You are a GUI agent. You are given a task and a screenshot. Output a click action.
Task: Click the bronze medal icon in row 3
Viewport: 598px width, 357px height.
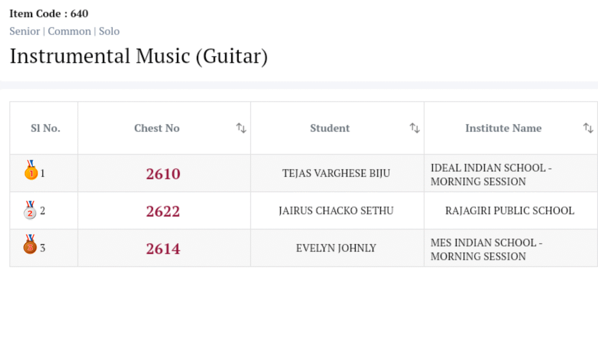[30, 245]
